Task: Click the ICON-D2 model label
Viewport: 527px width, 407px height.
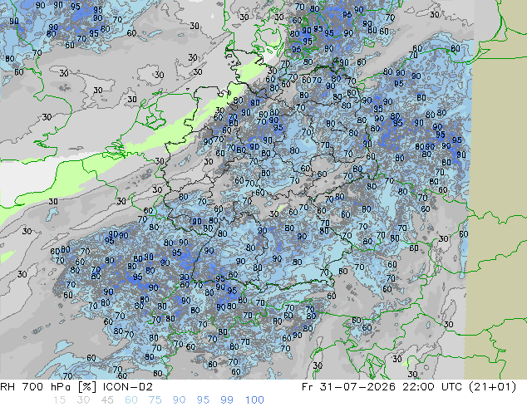Action: click(x=128, y=387)
